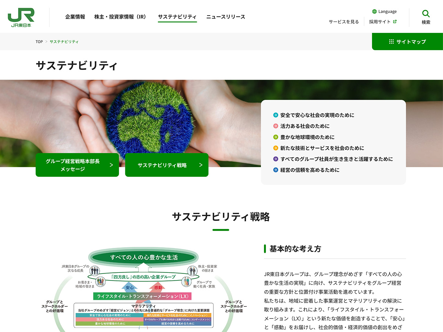Select the サステナビリティ navigation tab
This screenshot has width=443, height=332.
coord(177,17)
